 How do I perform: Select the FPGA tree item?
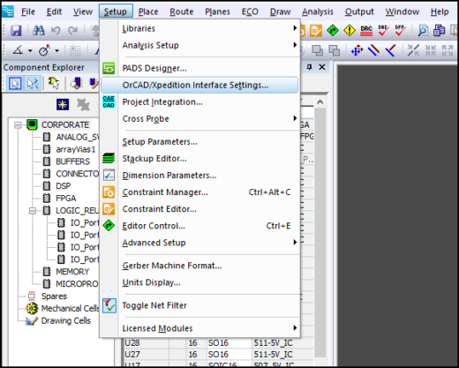coord(66,199)
